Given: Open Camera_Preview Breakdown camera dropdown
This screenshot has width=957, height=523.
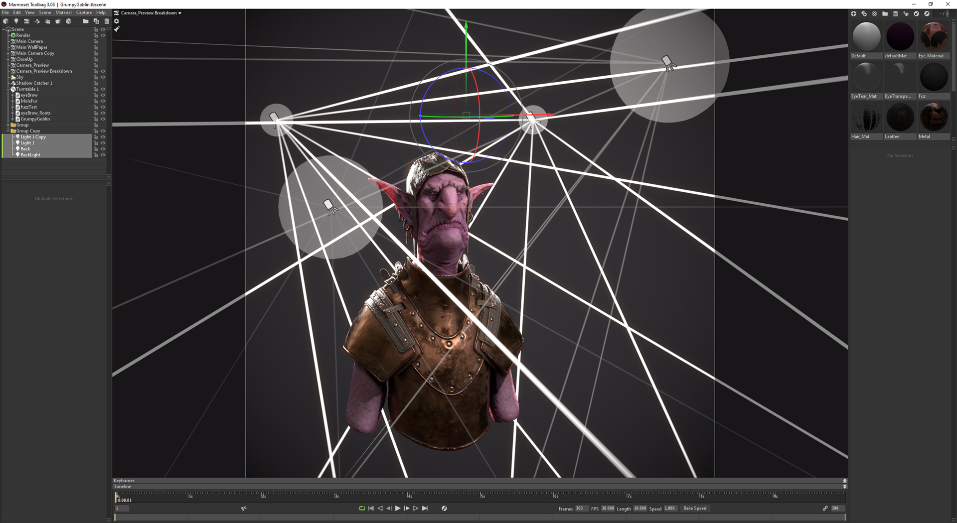Looking at the screenshot, I should click(x=149, y=13).
